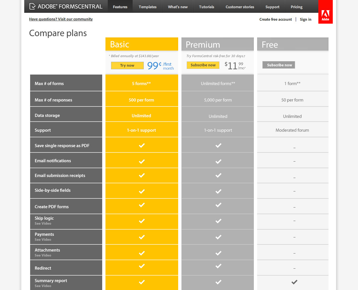Click '50 per form' cell
The height and width of the screenshot is (290, 358).
coord(292,100)
